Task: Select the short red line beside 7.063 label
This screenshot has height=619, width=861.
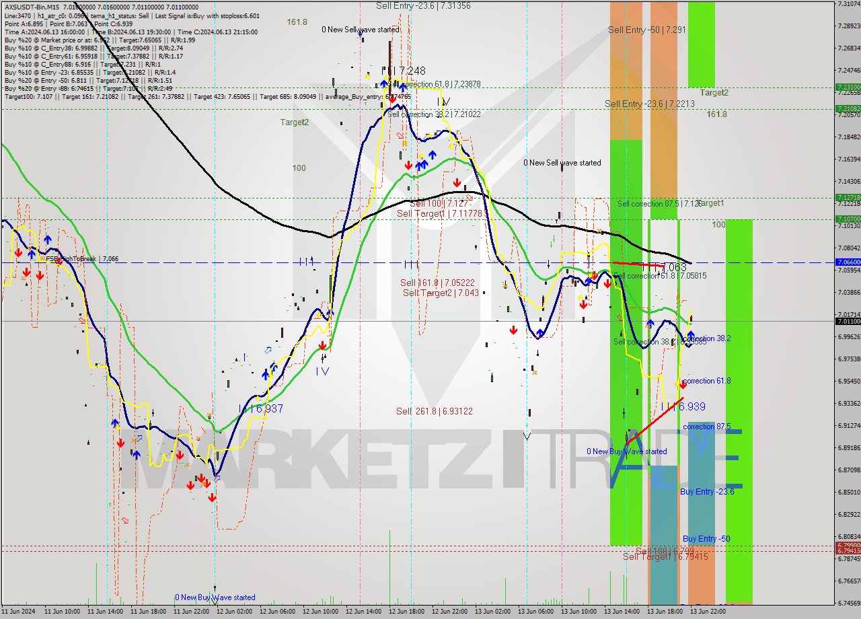Action: tap(636, 264)
